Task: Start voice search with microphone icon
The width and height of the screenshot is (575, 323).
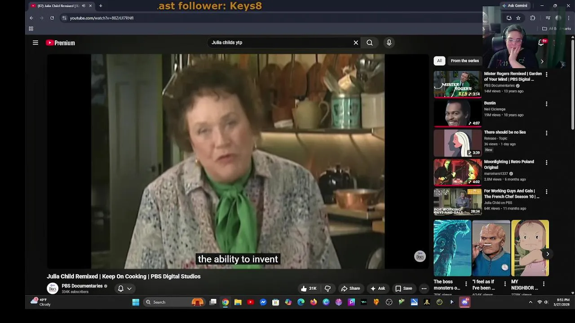Action: coord(389,43)
